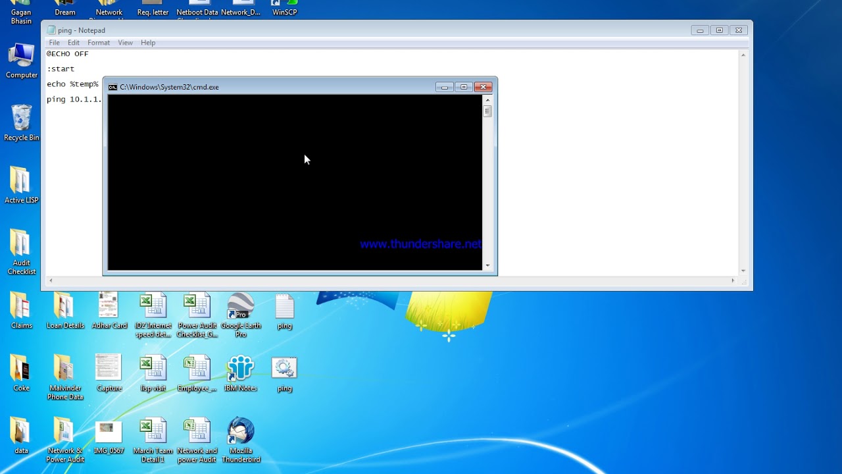
Task: Select the IBM Notes shortcut
Action: pos(241,374)
